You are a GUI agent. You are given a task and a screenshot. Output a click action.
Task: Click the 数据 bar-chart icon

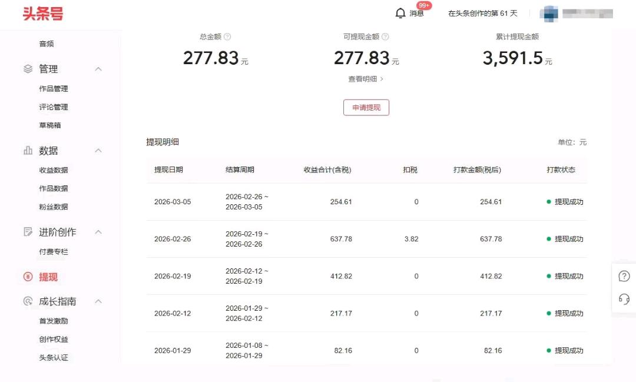coord(28,151)
